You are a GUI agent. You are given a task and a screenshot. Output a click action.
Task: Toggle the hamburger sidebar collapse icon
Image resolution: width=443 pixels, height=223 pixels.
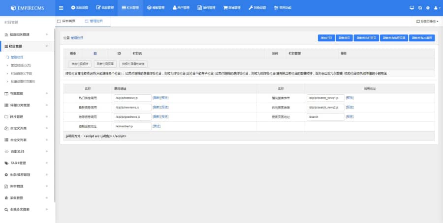(61, 8)
